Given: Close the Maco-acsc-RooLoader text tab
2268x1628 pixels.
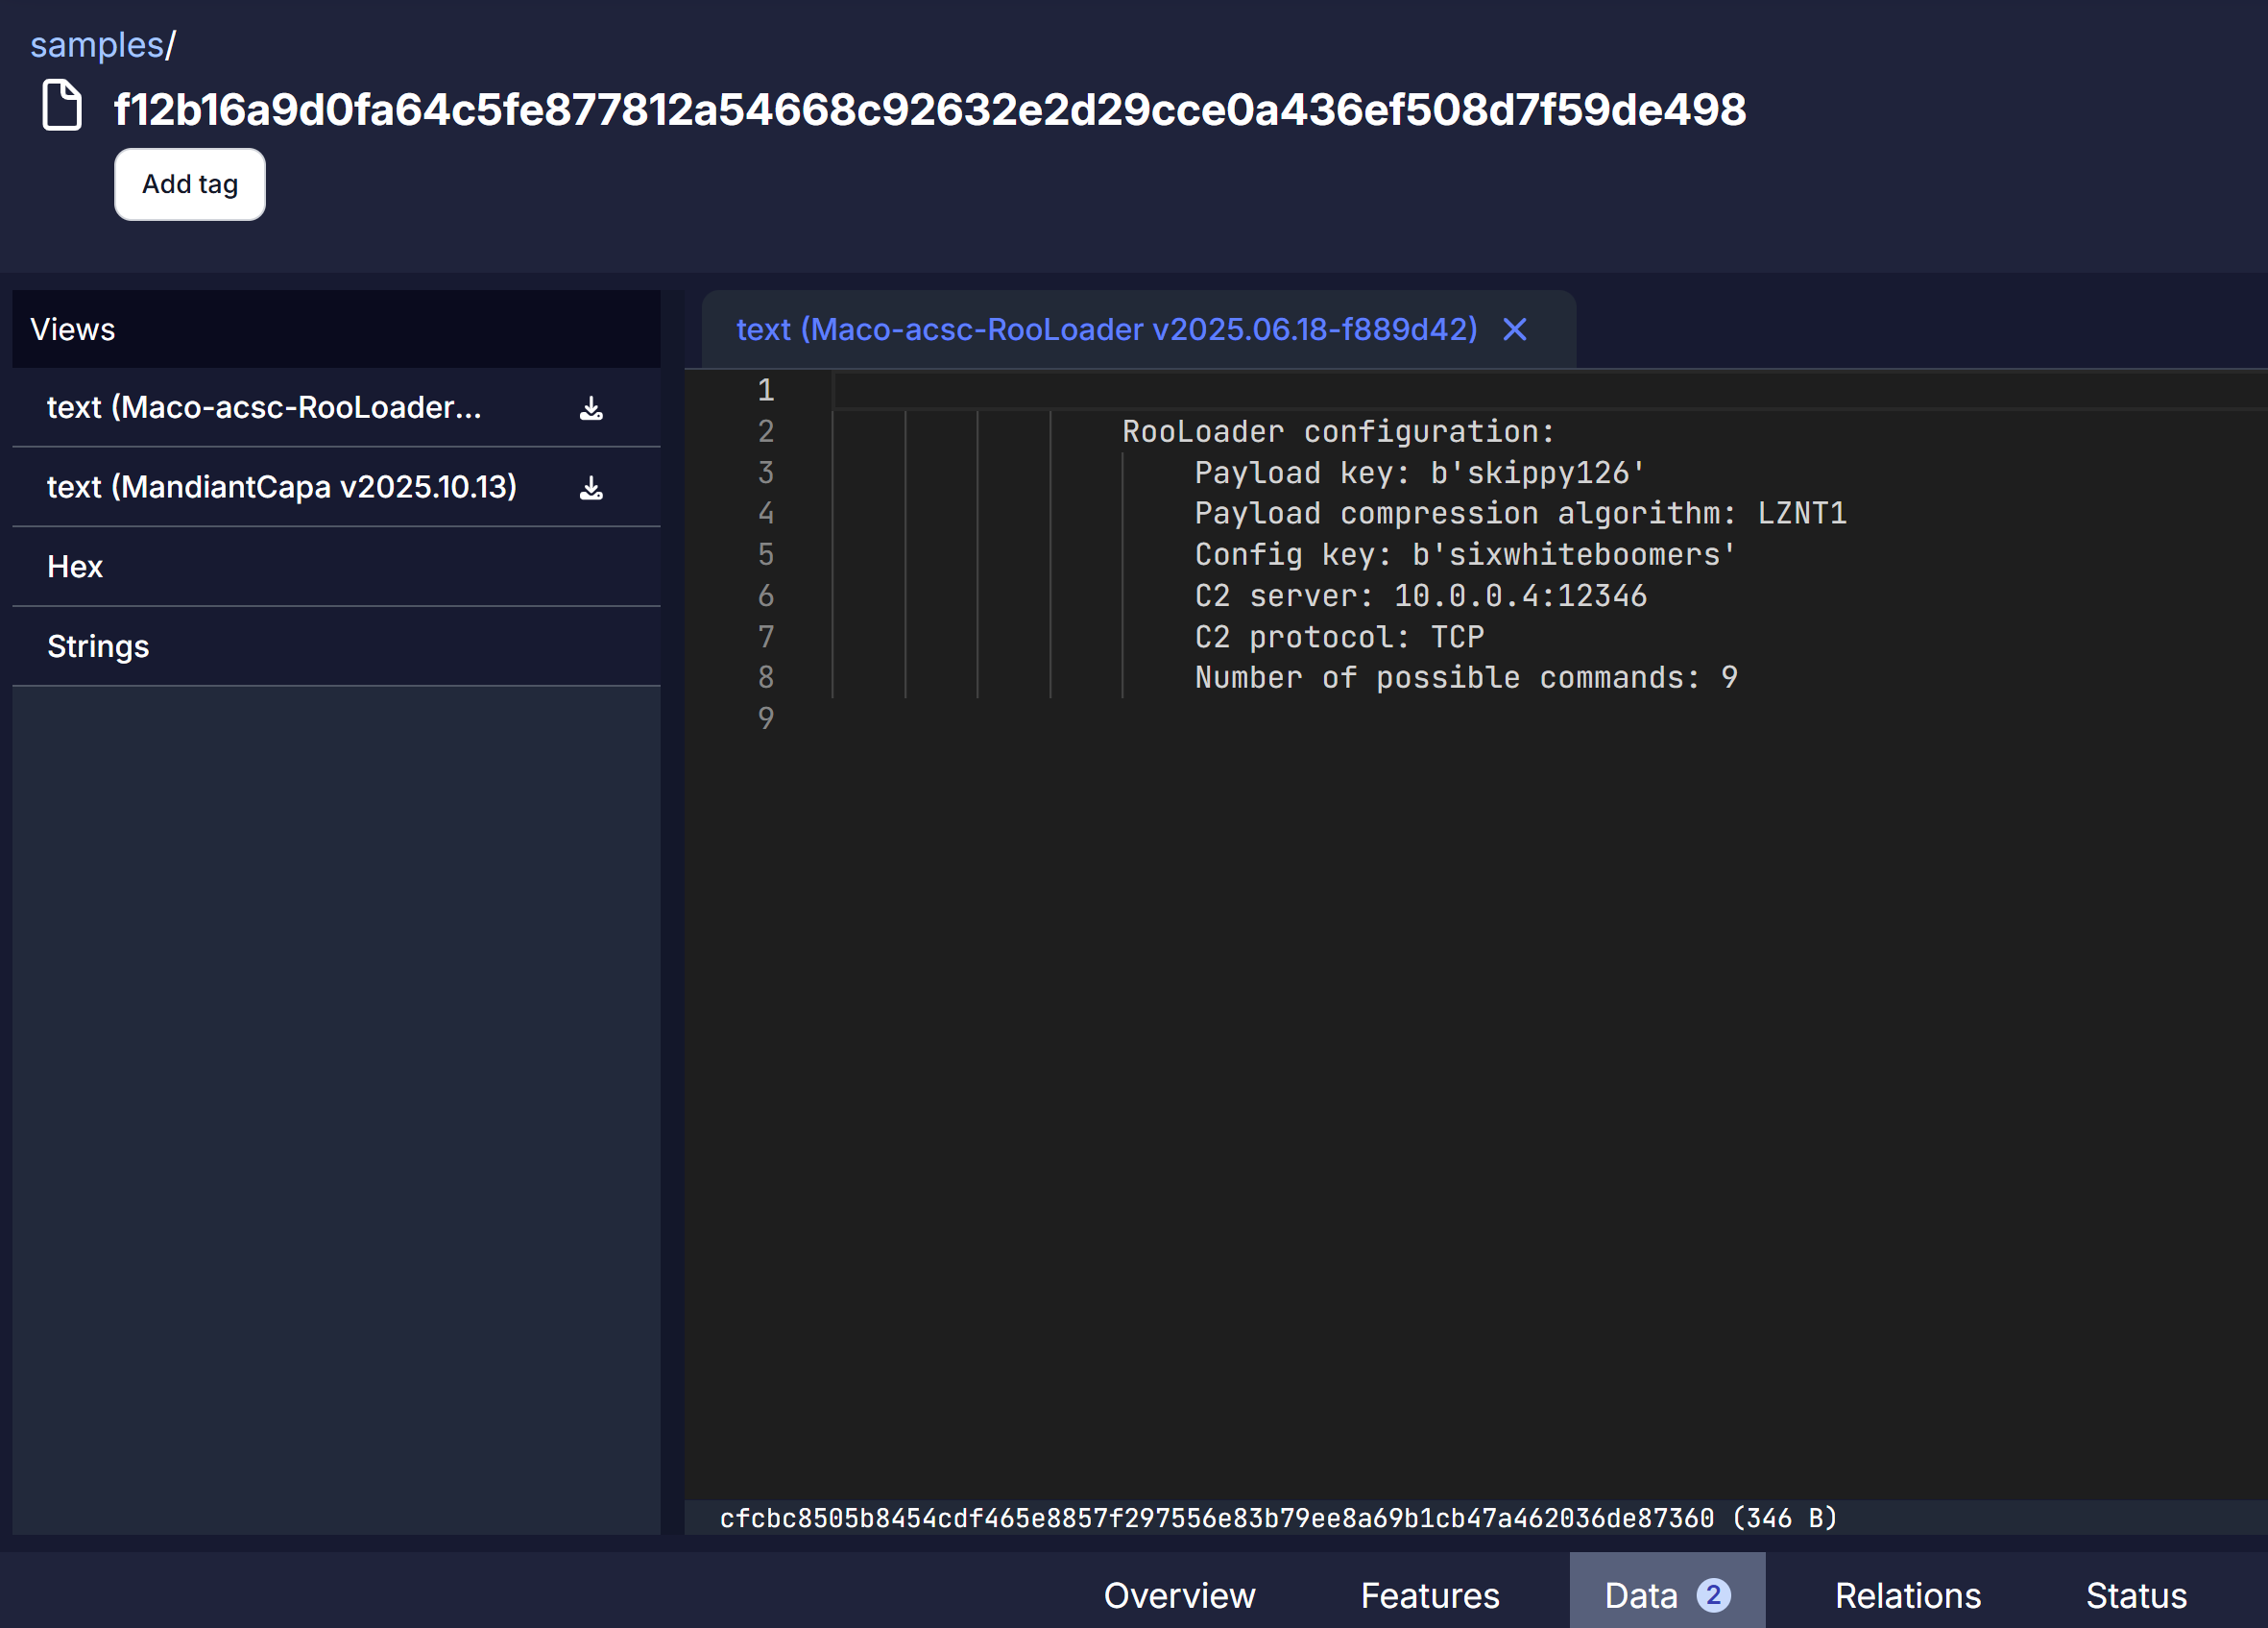Looking at the screenshot, I should tap(1513, 329).
